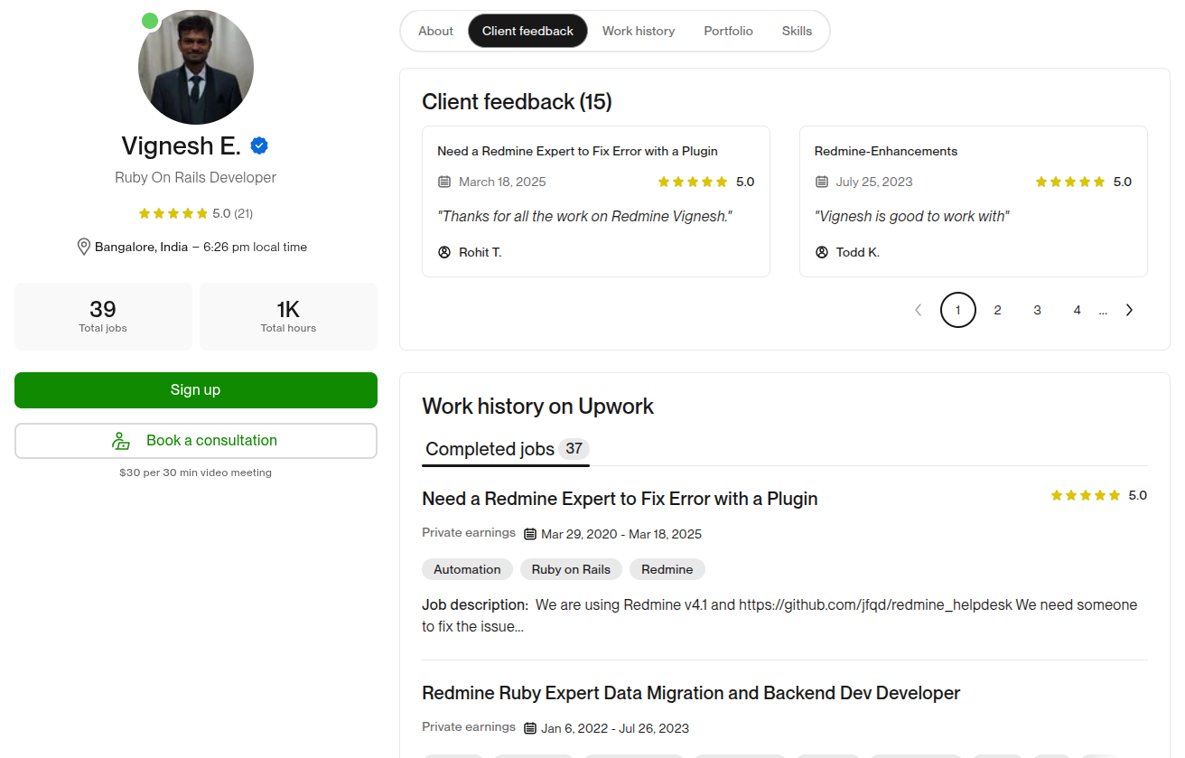1185x758 pixels.
Task: Go to feedback page 4
Action: (x=1077, y=310)
